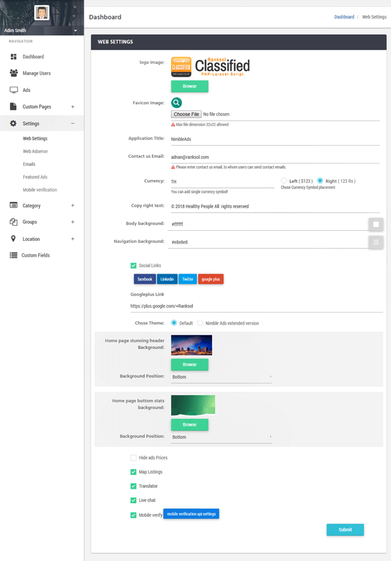The width and height of the screenshot is (391, 561).
Task: Click the Custom Pages document icon
Action: (14, 107)
